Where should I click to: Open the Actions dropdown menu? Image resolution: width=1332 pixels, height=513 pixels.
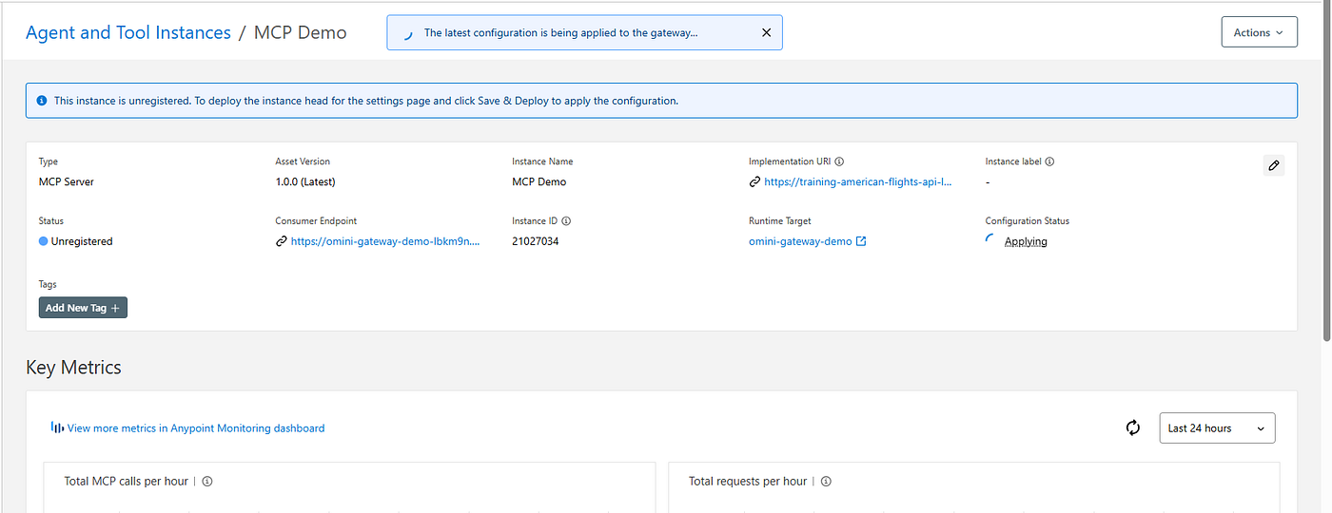1259,32
